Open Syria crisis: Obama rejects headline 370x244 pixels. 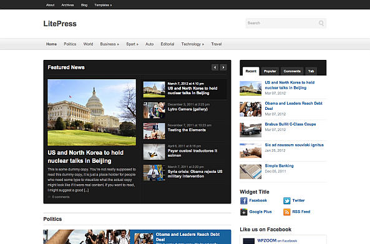(x=195, y=174)
